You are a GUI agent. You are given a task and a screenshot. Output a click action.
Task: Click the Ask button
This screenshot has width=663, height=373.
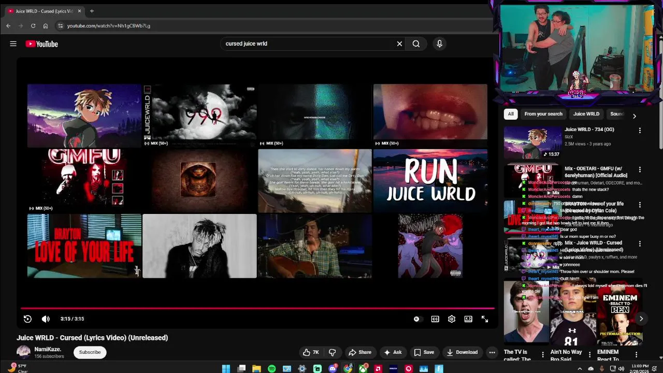pyautogui.click(x=392, y=352)
